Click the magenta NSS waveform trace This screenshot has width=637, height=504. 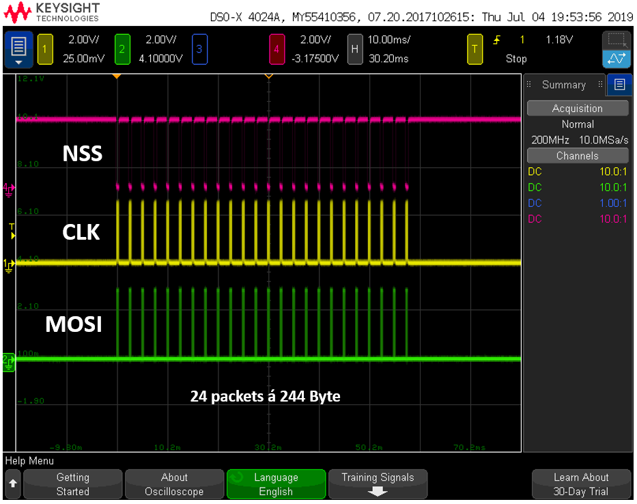(268, 119)
